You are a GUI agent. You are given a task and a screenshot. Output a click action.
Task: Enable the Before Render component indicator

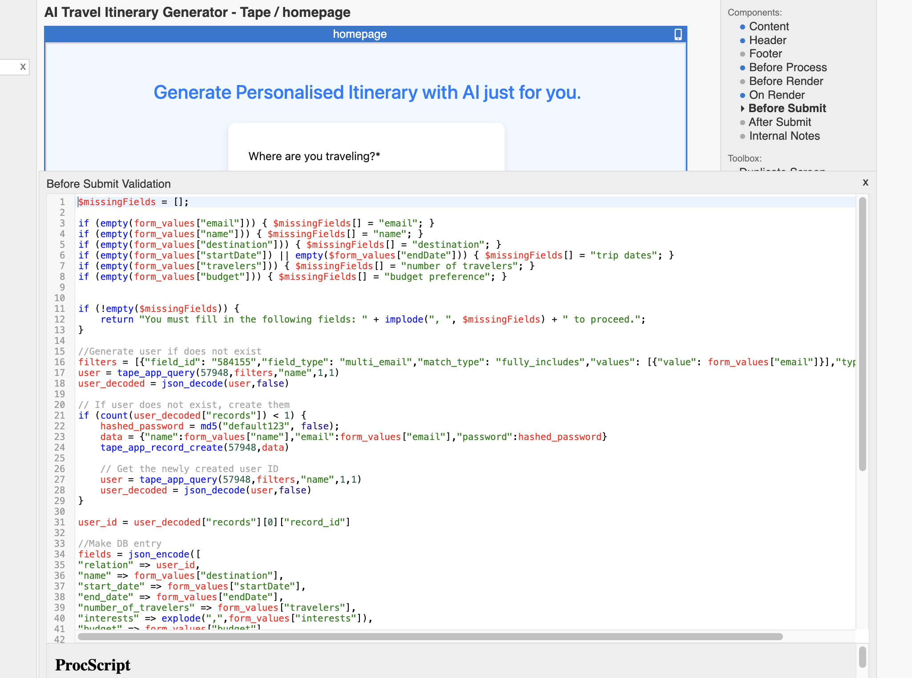point(742,81)
